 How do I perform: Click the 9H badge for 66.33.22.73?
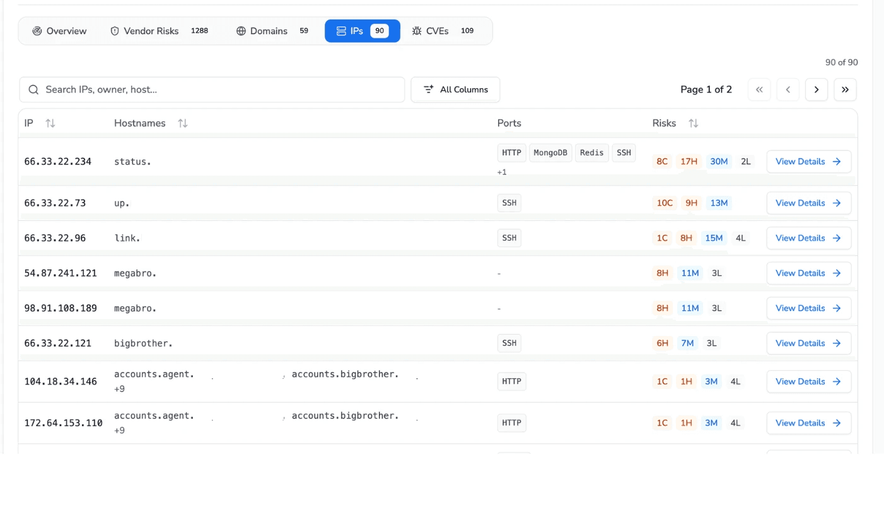tap(691, 203)
